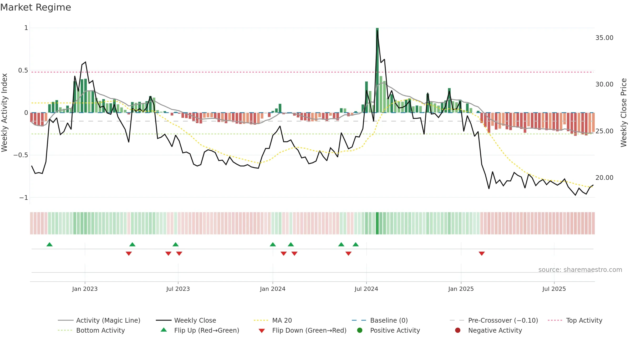Click the last red flip-down triangle after Jan 2025
Viewport: 631px width, 355px height.
click(x=482, y=253)
